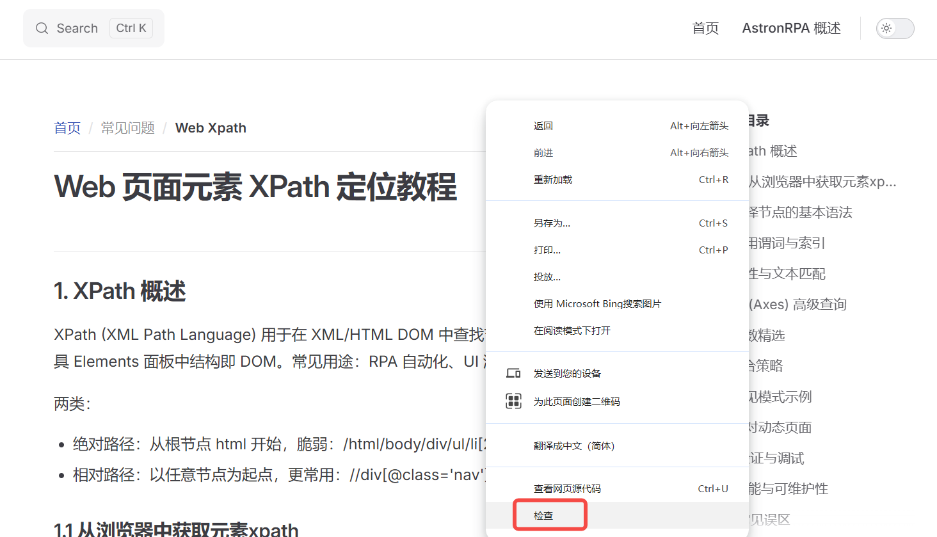The image size is (937, 537).
Task: Open AstronRPA 概述 in top navigation
Action: pyautogui.click(x=791, y=28)
